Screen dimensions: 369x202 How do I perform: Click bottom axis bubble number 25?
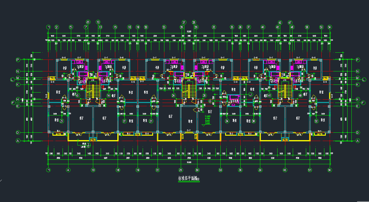[180, 170]
